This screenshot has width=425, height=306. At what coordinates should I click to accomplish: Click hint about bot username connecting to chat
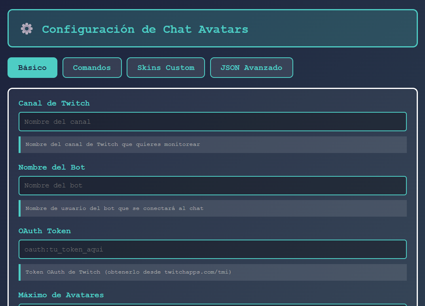tap(212, 208)
